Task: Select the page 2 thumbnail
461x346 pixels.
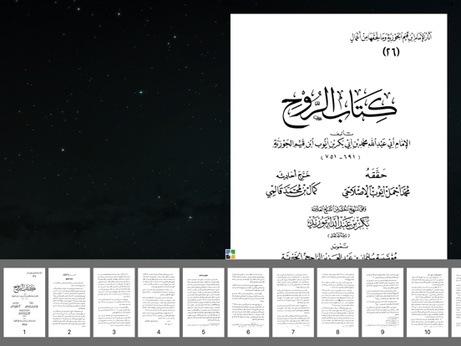Action: (69, 303)
